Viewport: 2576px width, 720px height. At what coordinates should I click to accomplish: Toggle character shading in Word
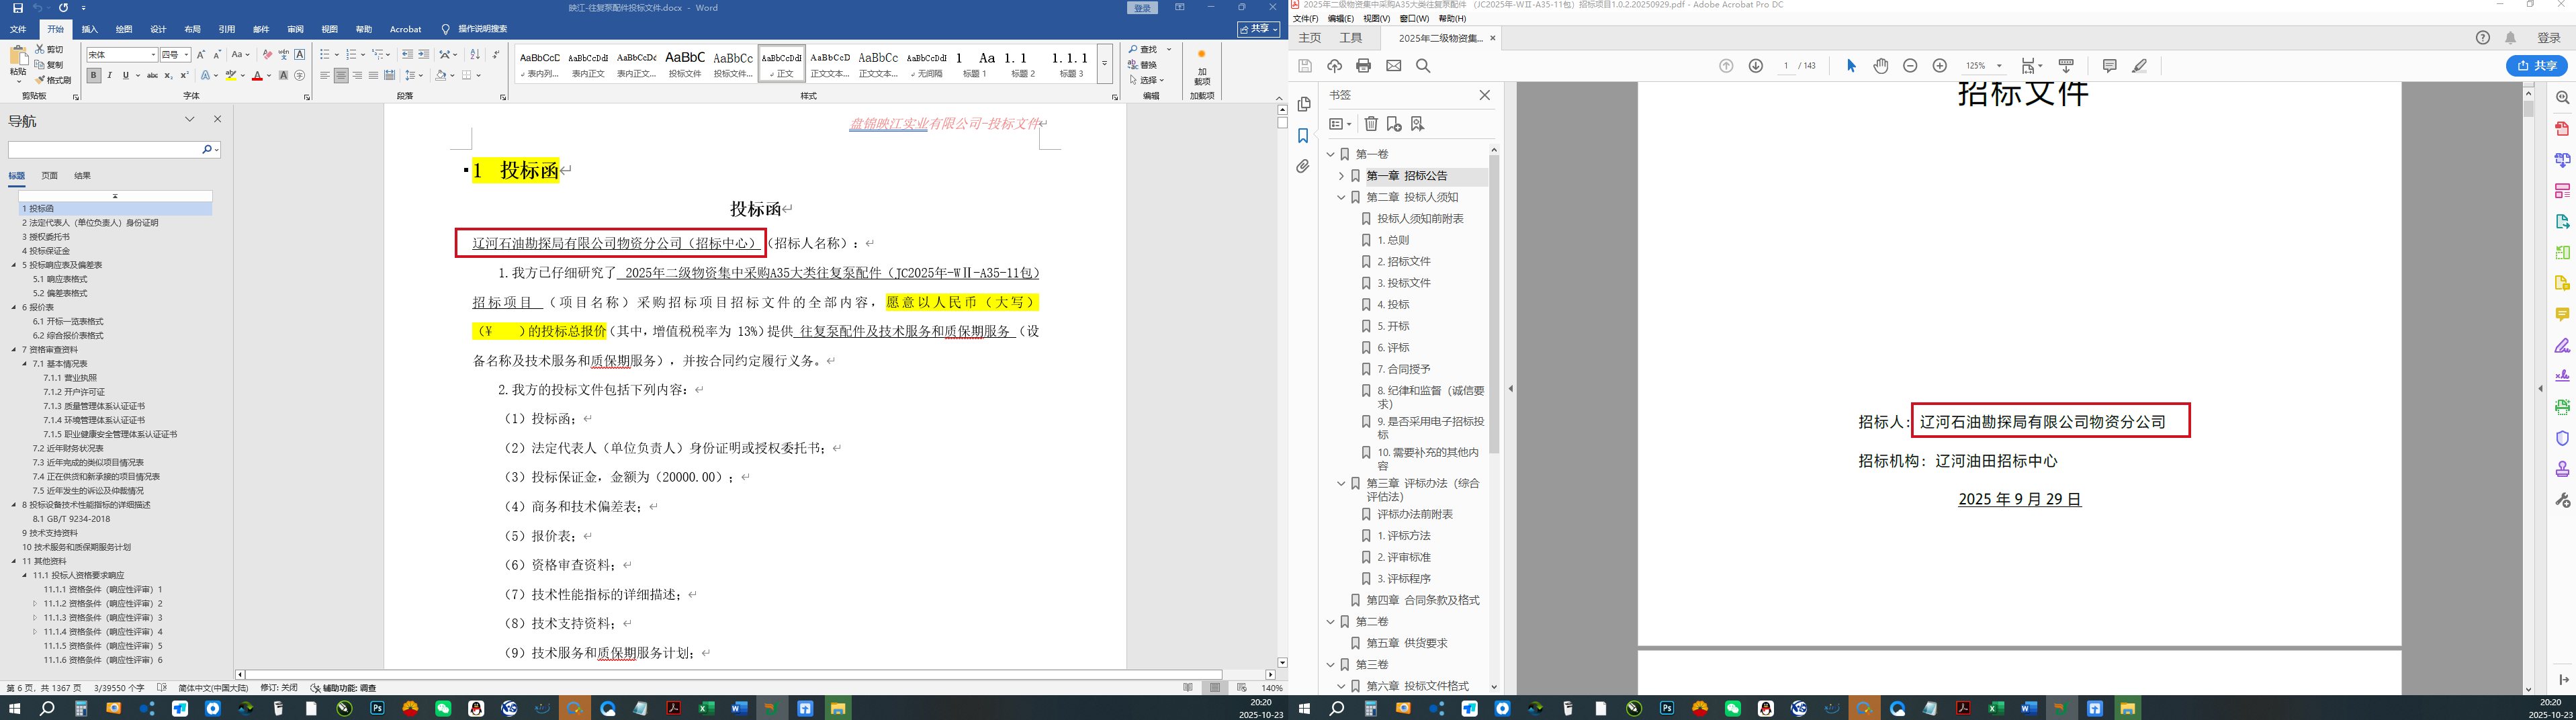(283, 75)
